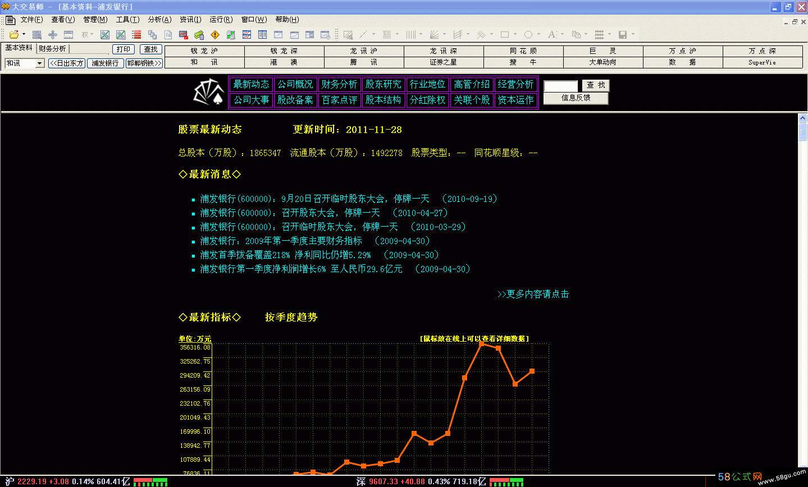Open the 管理(M) menu
Image resolution: width=808 pixels, height=487 pixels.
95,20
